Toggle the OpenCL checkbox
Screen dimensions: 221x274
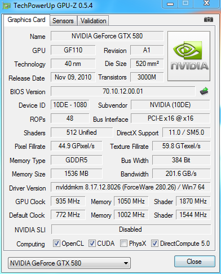pos(56,243)
